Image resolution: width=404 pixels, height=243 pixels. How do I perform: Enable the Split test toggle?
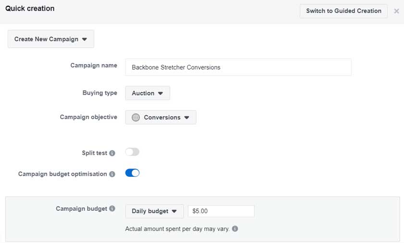(132, 152)
